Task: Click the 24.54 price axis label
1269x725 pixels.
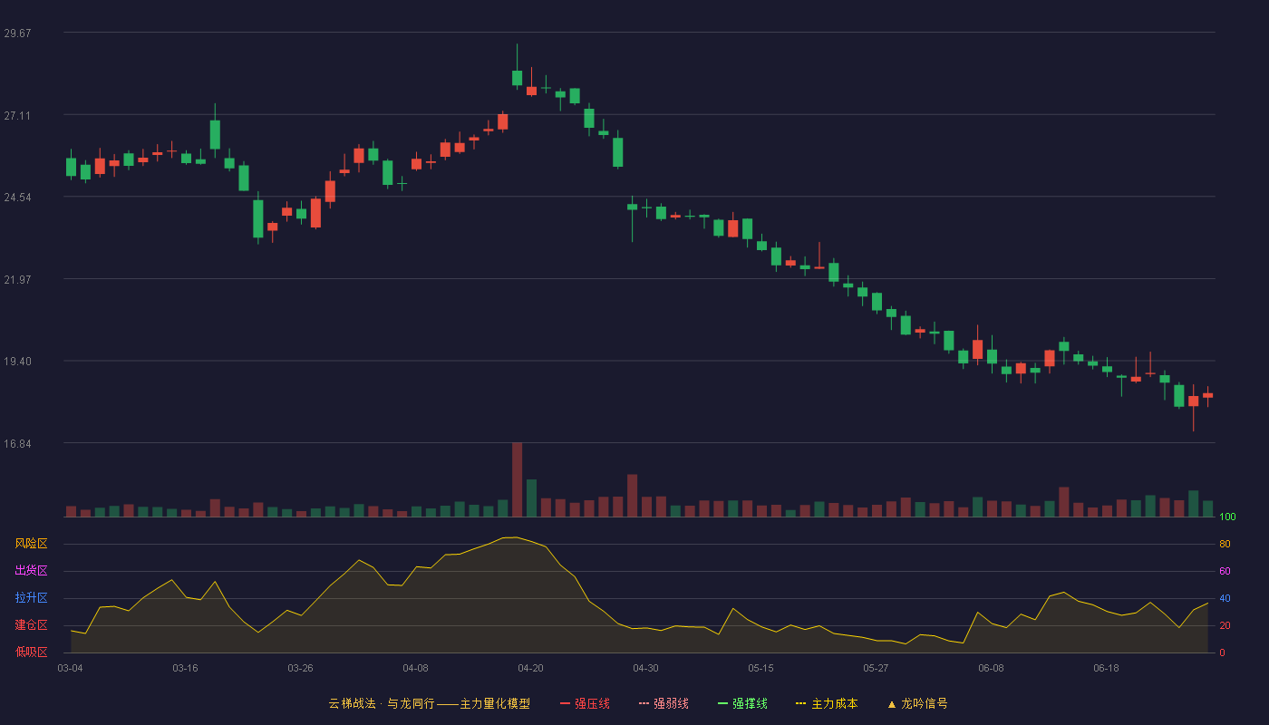Action: (x=17, y=197)
